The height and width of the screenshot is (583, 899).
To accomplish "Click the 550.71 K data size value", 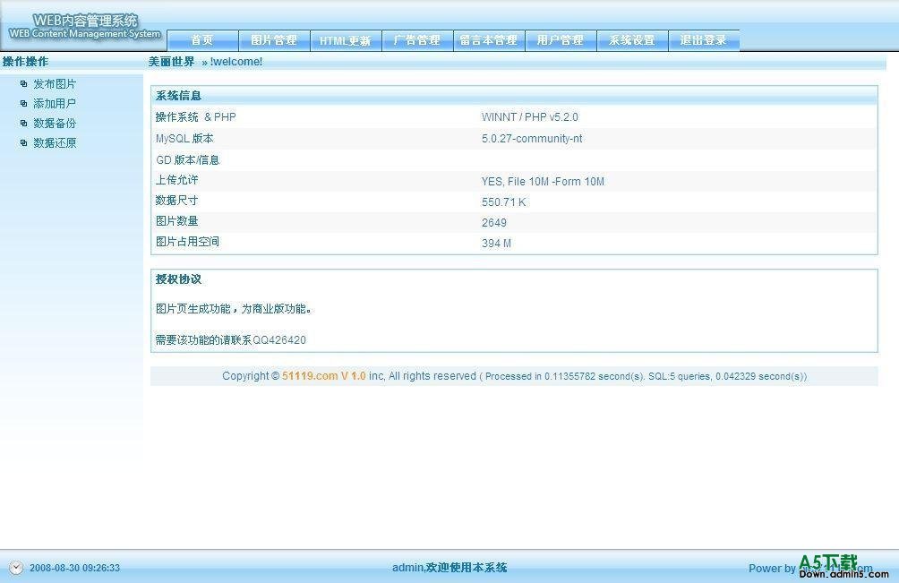I will [504, 201].
